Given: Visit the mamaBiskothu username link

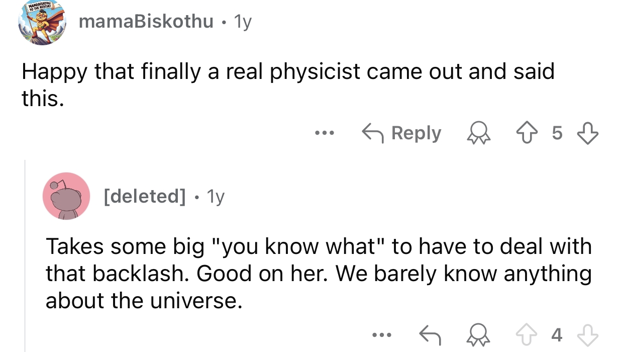Looking at the screenshot, I should pos(147,22).
